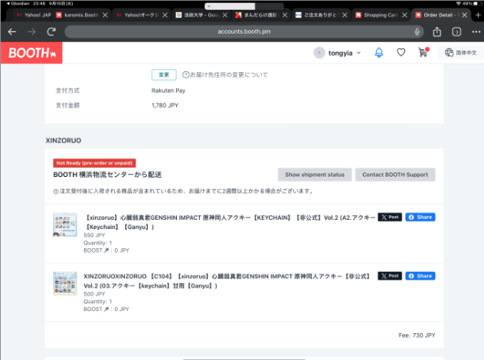The height and width of the screenshot is (360, 484).
Task: Click the BOOTH logo
Action: pyautogui.click(x=31, y=53)
